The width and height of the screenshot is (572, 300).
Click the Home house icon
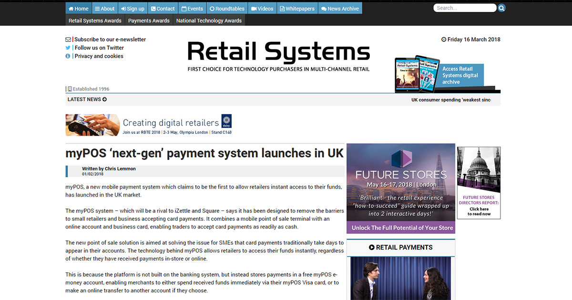click(x=71, y=9)
